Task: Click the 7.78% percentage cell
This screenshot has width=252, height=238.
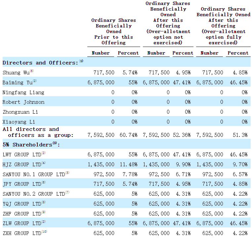Action: point(131,174)
